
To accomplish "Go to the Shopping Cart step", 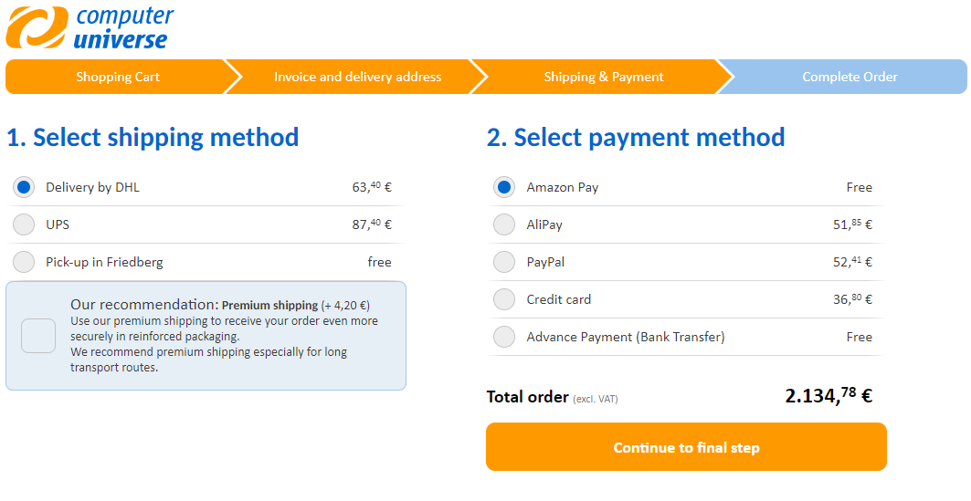I will [118, 77].
